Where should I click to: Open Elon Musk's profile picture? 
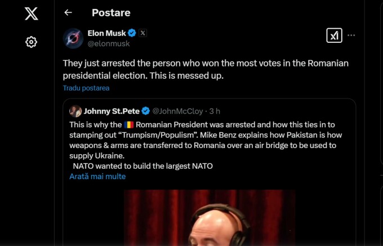[x=74, y=38]
